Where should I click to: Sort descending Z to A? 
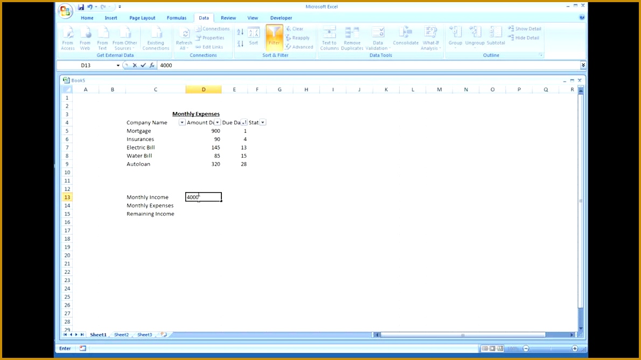[x=240, y=44]
